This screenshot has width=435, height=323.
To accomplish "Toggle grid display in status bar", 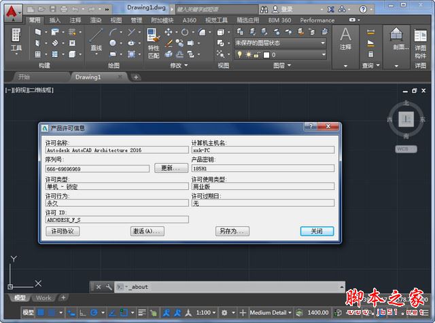I will [41, 313].
